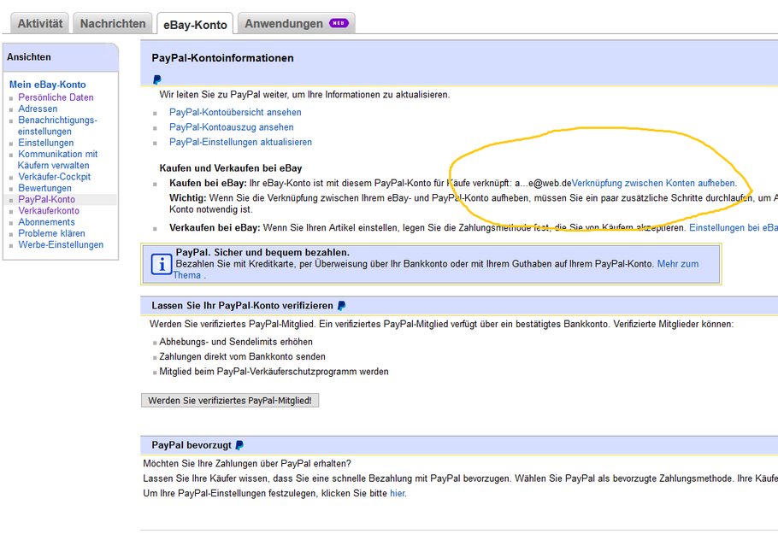
Task: Click PayPal-Einstellungen aktualisieren
Action: (x=240, y=143)
